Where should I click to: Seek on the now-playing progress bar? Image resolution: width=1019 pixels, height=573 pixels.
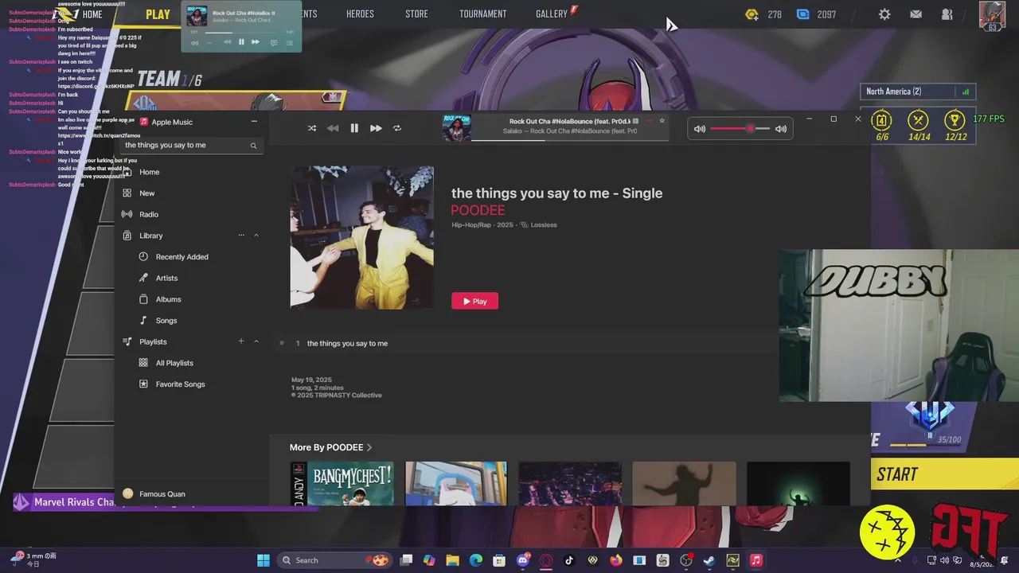click(569, 140)
